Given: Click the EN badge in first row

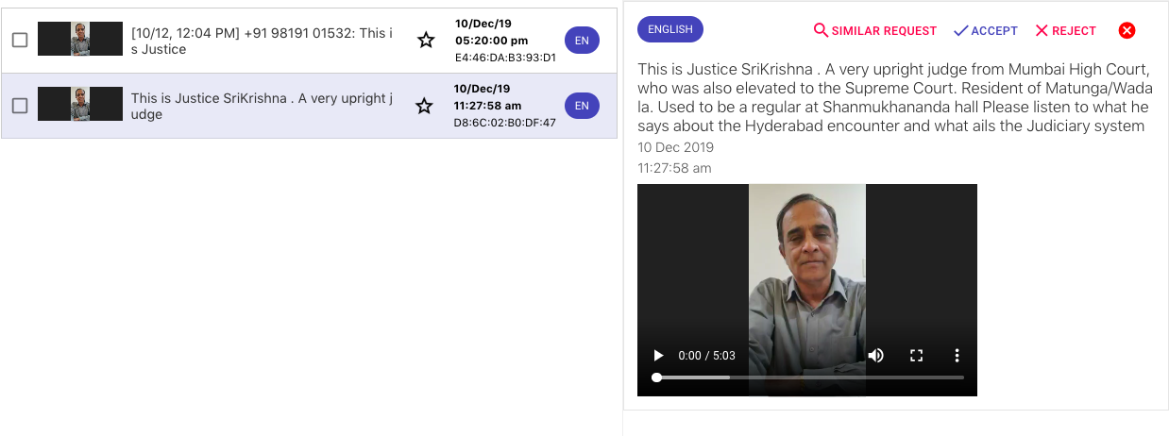Looking at the screenshot, I should (x=582, y=41).
